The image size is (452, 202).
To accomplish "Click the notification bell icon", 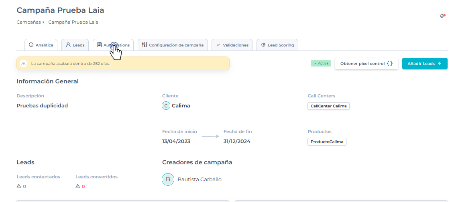I will click(x=442, y=16).
